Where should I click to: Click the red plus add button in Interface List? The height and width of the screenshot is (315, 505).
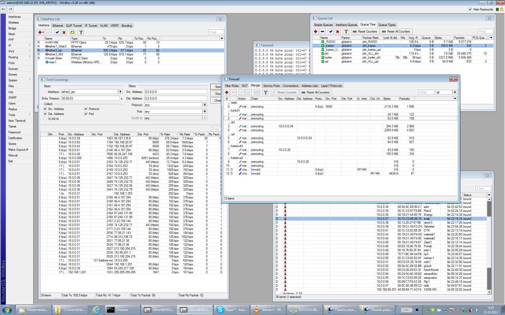tap(41, 32)
